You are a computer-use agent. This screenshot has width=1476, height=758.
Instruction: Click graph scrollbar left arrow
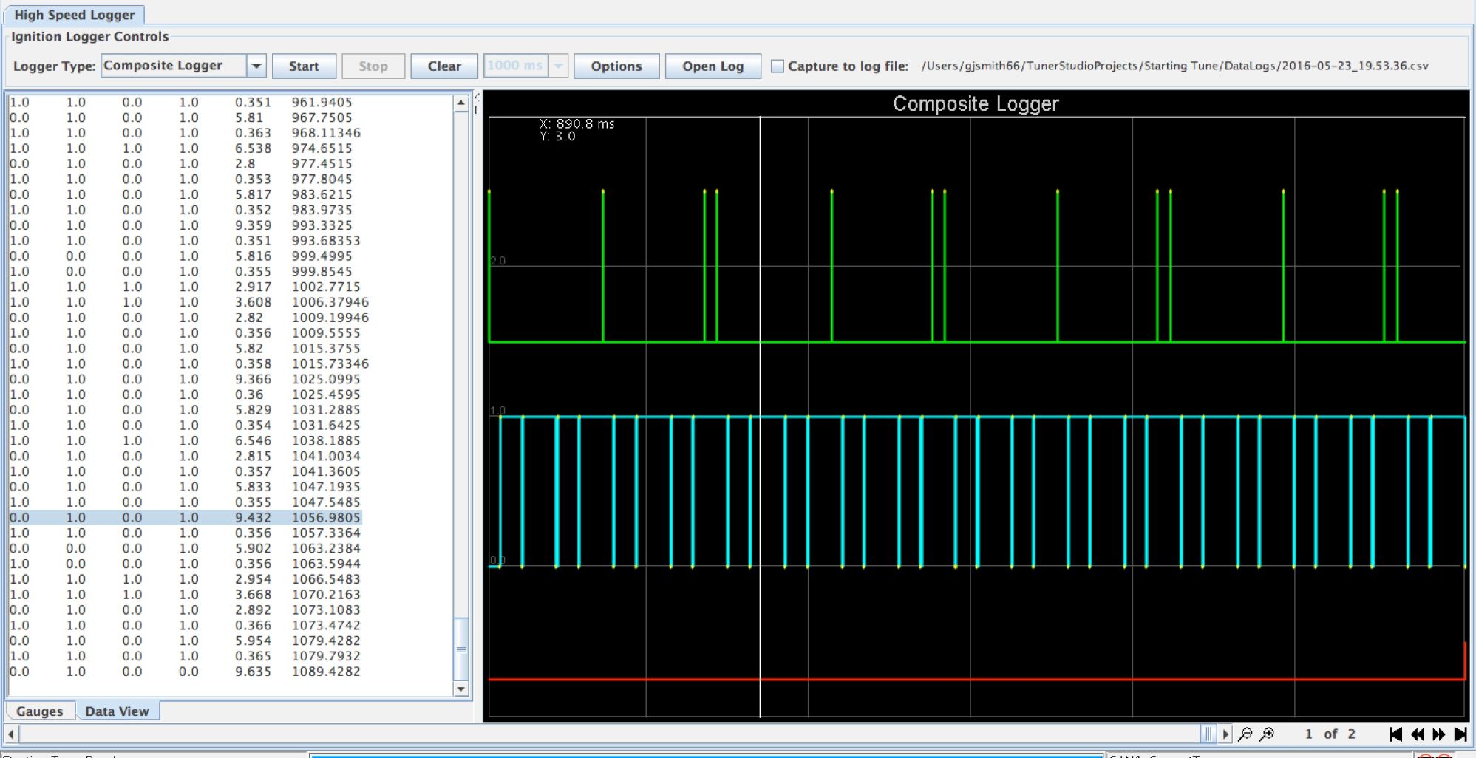pos(11,734)
